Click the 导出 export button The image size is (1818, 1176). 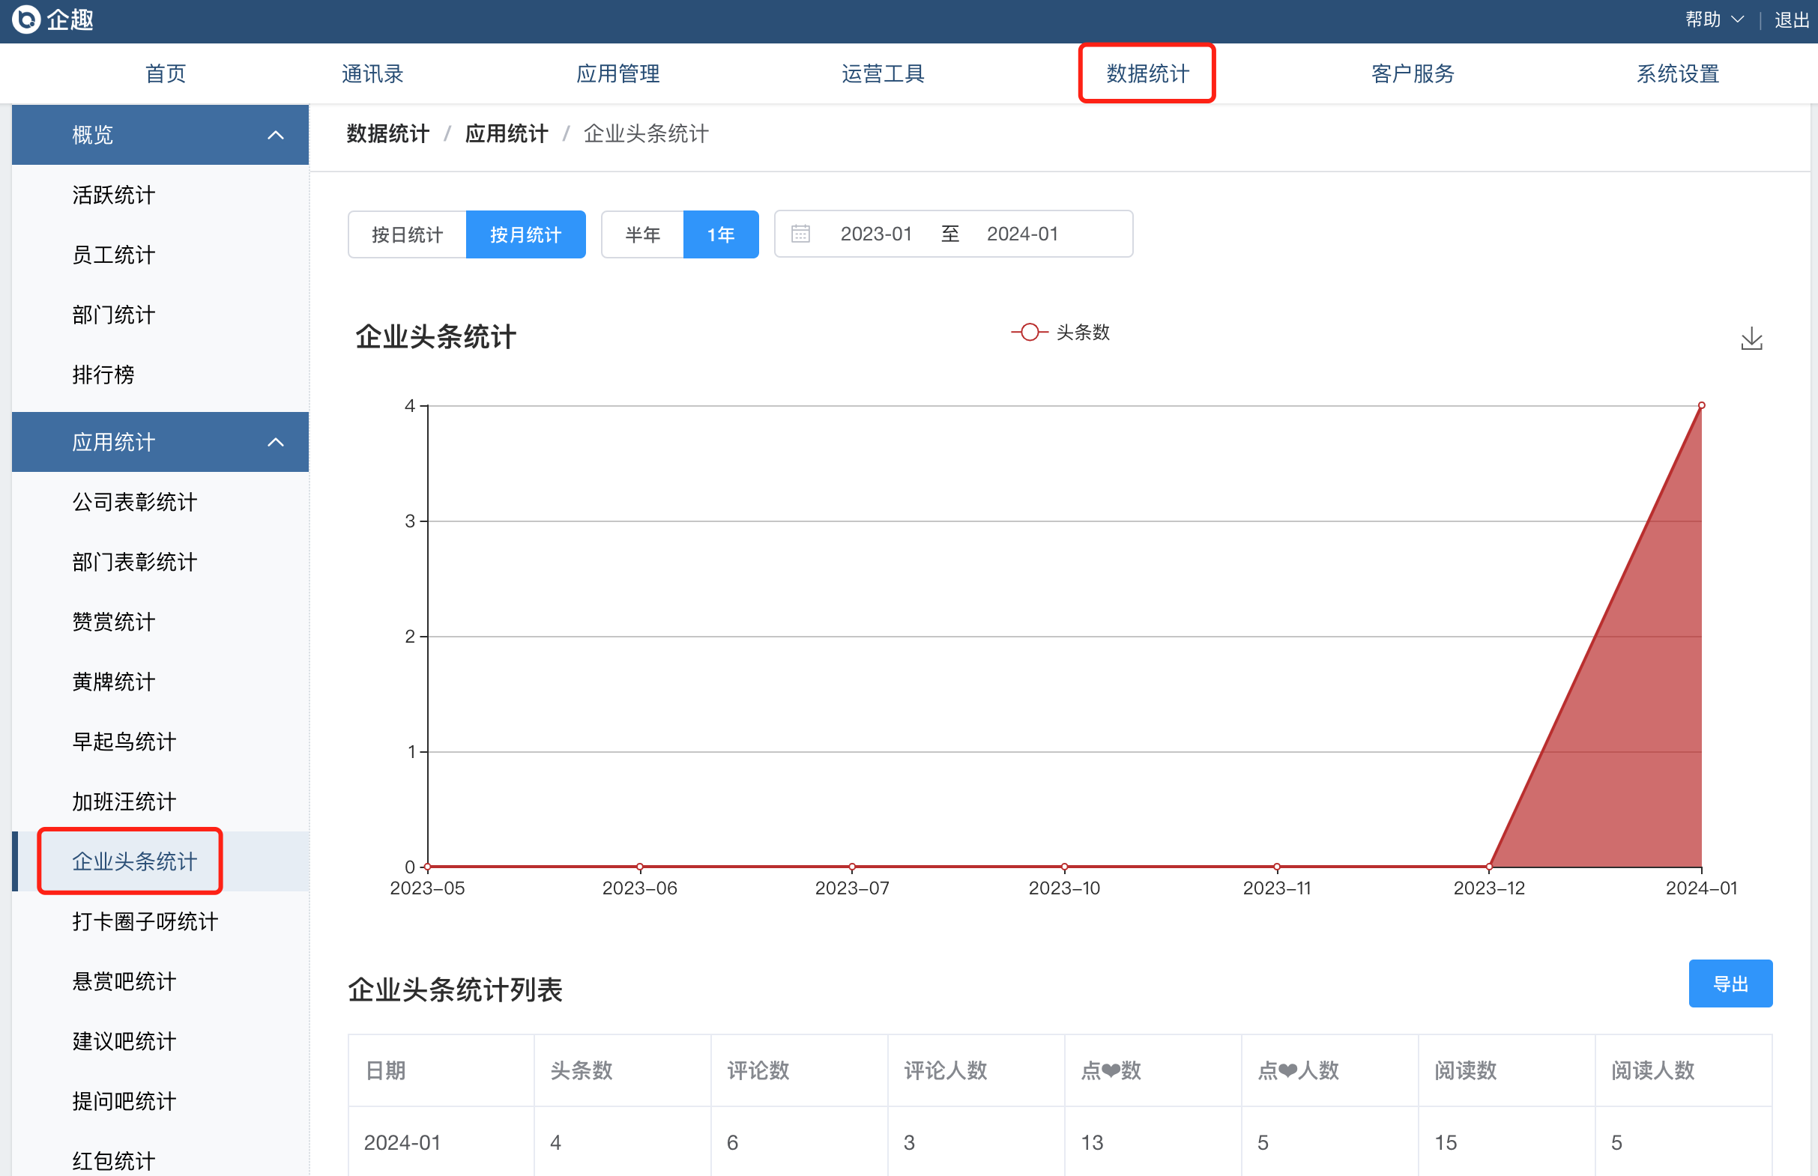pos(1730,983)
